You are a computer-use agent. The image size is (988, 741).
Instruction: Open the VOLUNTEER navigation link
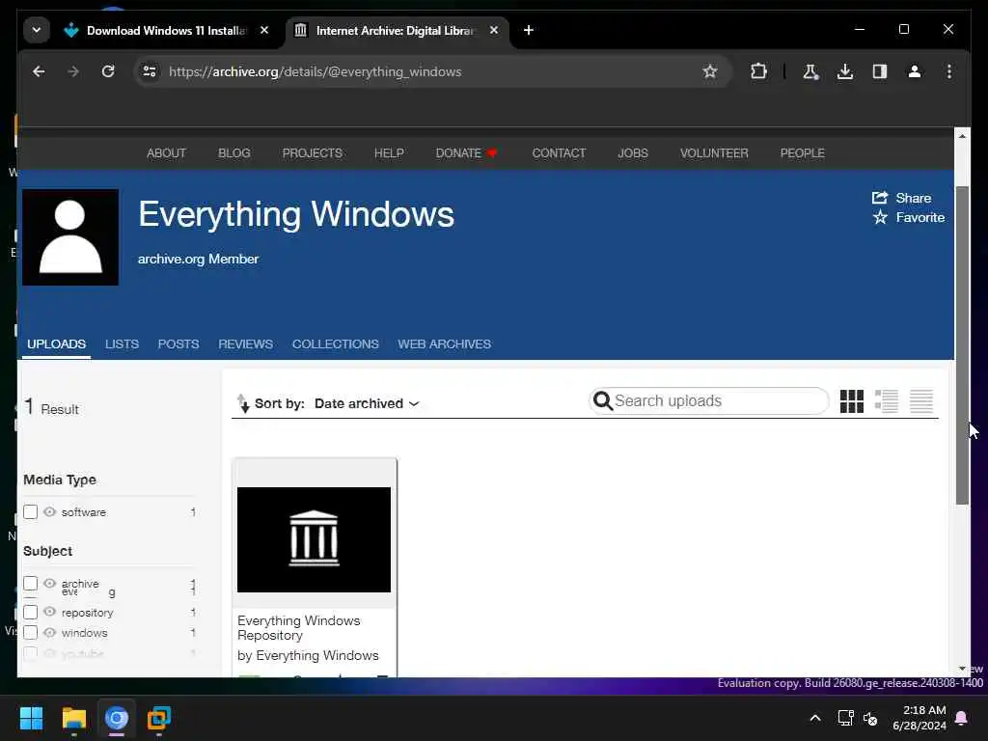[x=714, y=153]
